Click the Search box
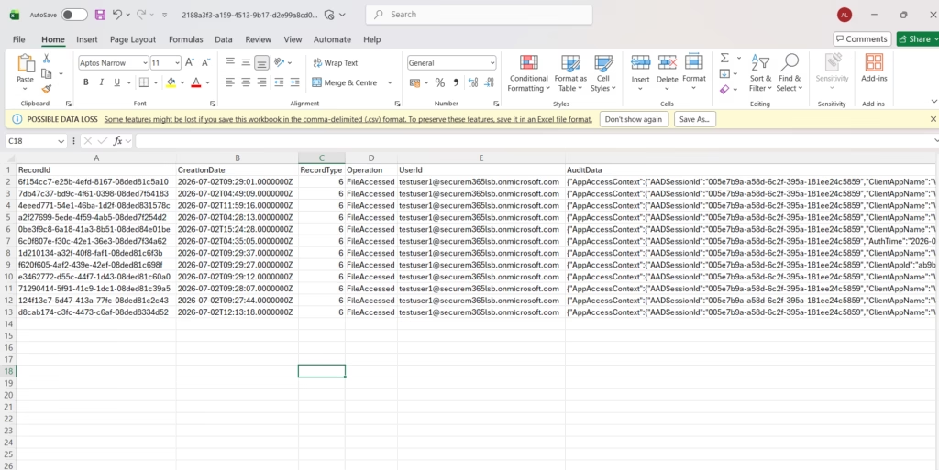The height and width of the screenshot is (470, 939). pos(479,15)
